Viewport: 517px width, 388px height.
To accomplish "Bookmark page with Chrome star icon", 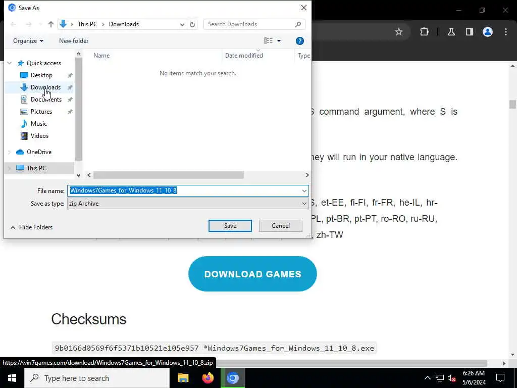I will tap(399, 32).
